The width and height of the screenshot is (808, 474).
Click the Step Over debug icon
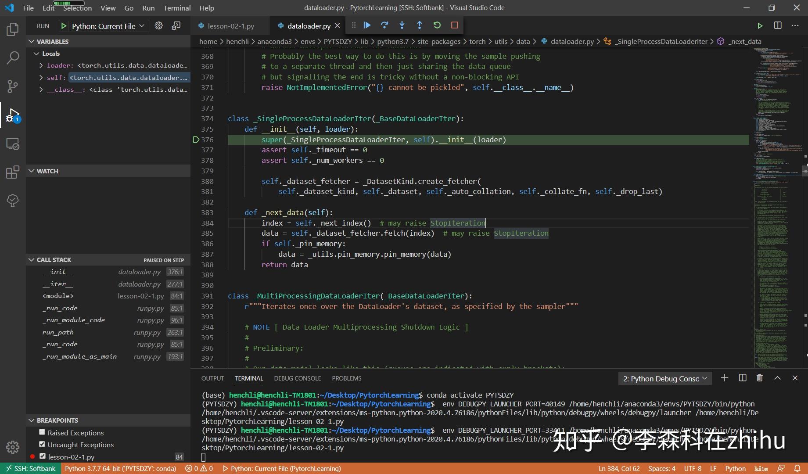click(x=384, y=25)
